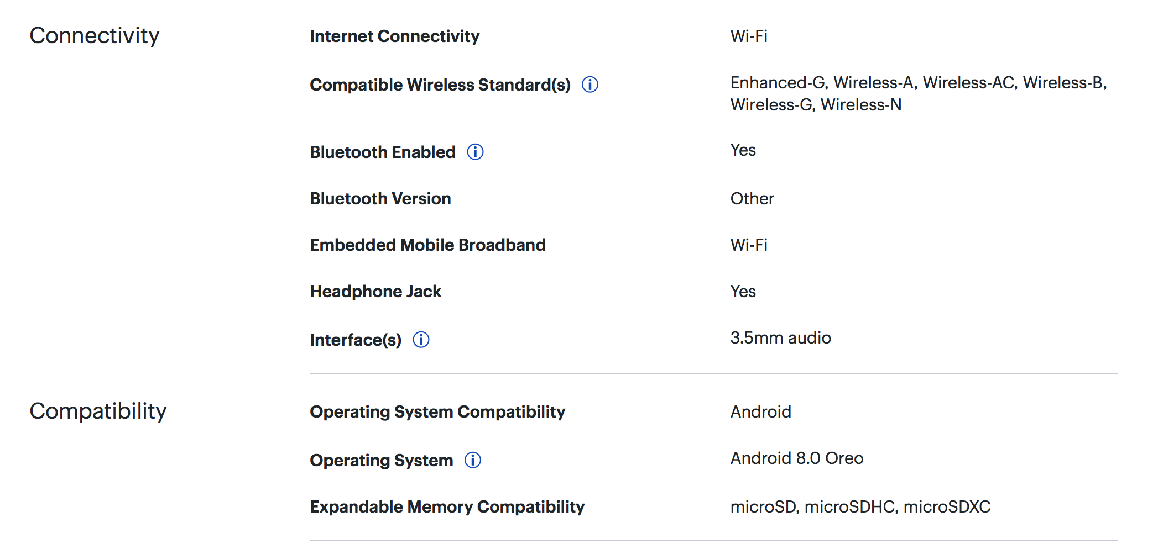Click the Operating System info icon
This screenshot has height=549, width=1158.
pos(473,460)
